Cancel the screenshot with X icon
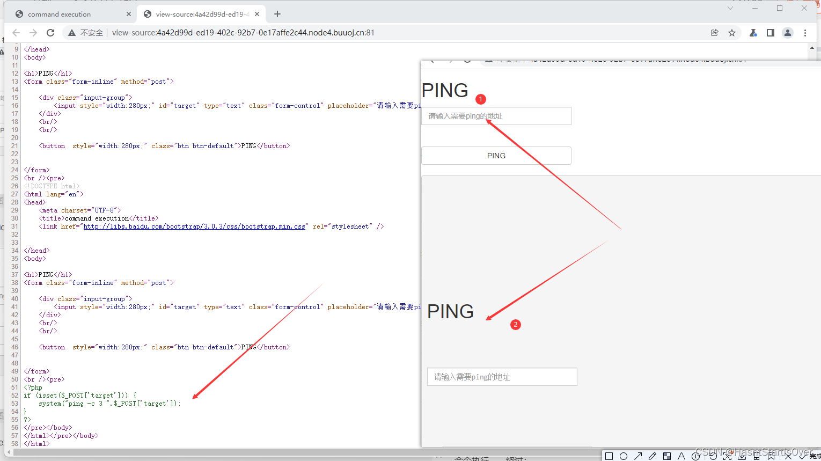The image size is (821, 461). (788, 456)
